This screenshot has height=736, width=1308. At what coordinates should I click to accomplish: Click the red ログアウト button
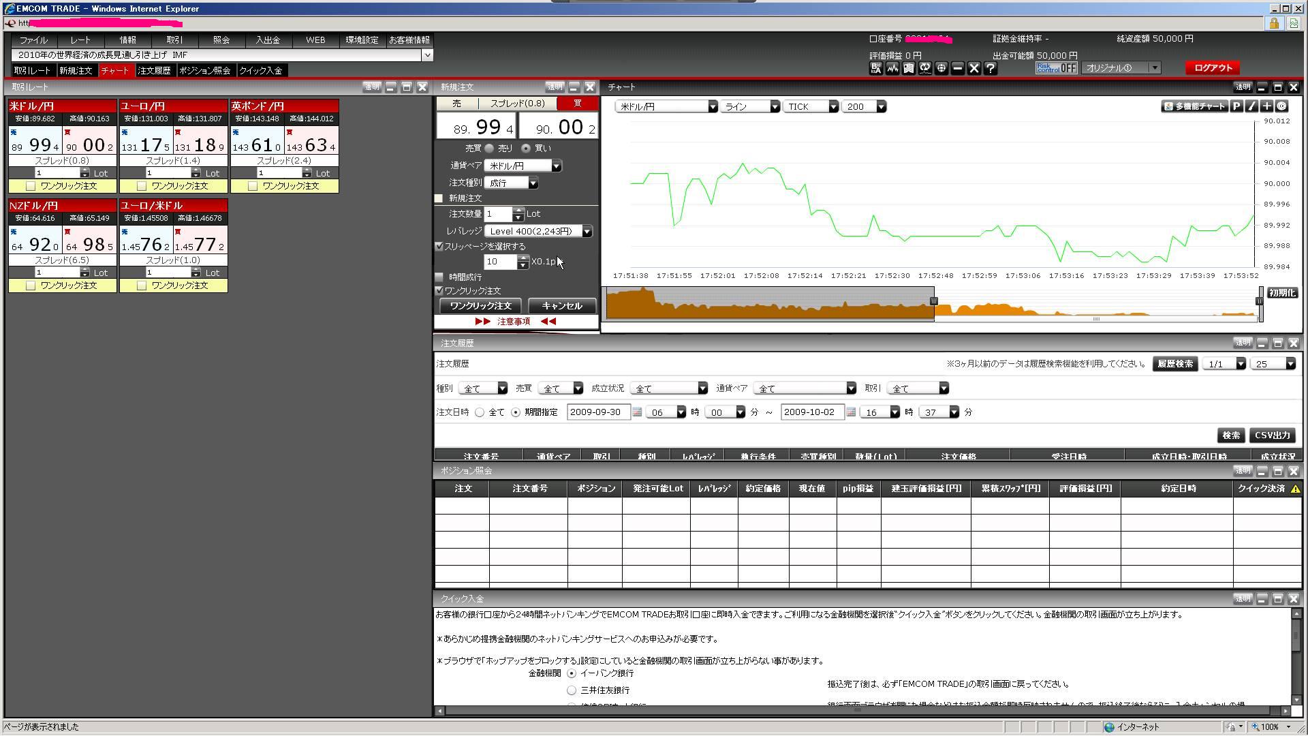pyautogui.click(x=1213, y=68)
